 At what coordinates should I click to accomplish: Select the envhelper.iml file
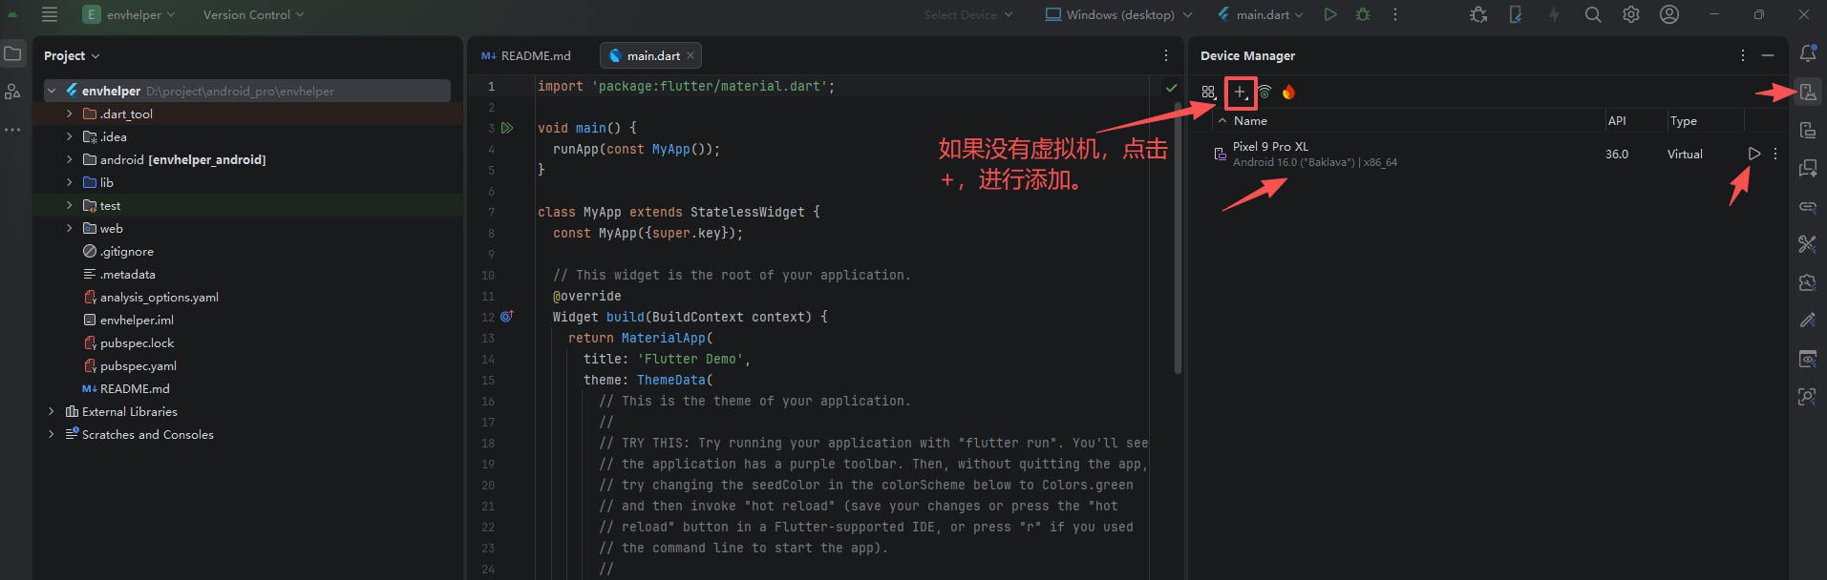pyautogui.click(x=128, y=320)
